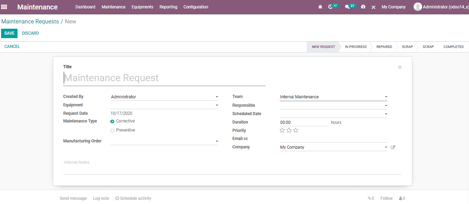
Task: Open the Company external link icon
Action: click(x=393, y=147)
